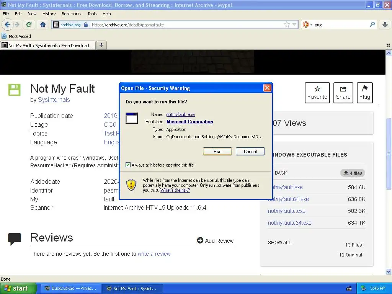Open the Home page icon
Viewport: 392px width, 294px height.
pos(43,24)
